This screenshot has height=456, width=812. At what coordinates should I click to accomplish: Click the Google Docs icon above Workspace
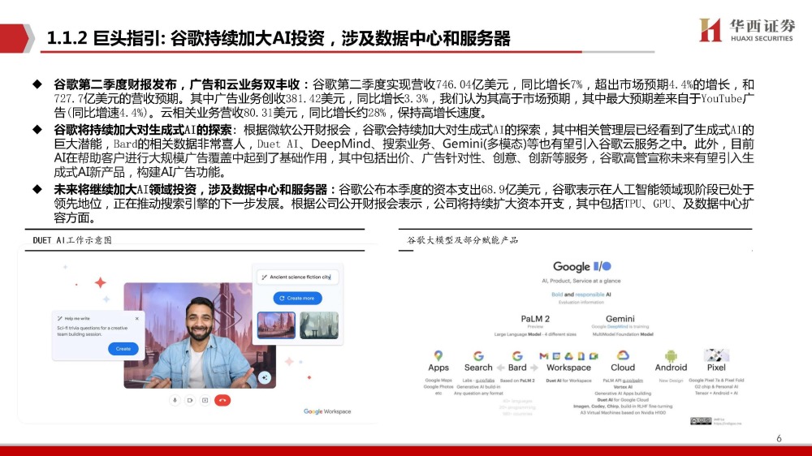581,356
